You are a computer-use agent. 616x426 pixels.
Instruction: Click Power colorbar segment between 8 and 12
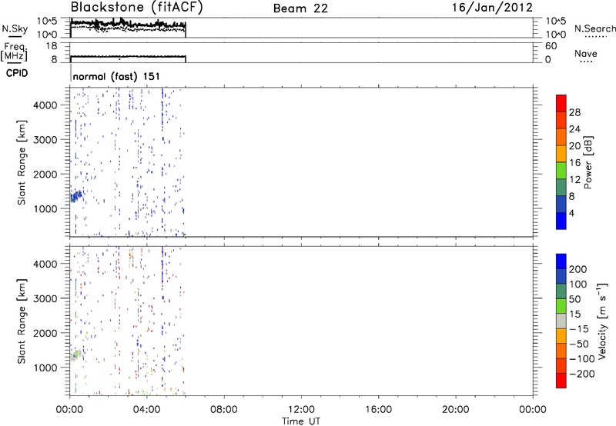(561, 187)
